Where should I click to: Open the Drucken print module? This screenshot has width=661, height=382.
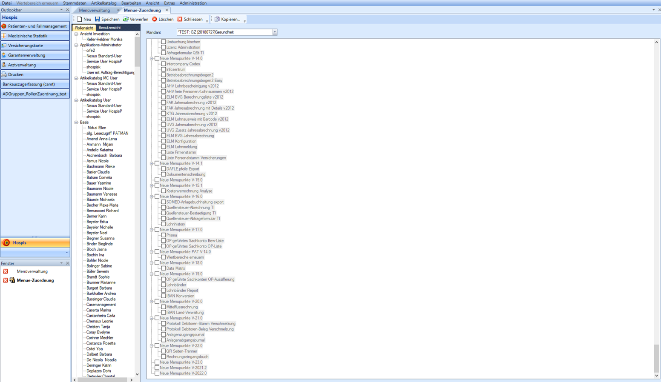tap(35, 74)
